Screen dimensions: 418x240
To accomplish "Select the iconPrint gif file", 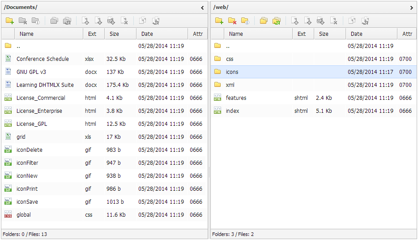I will [x=105, y=189].
